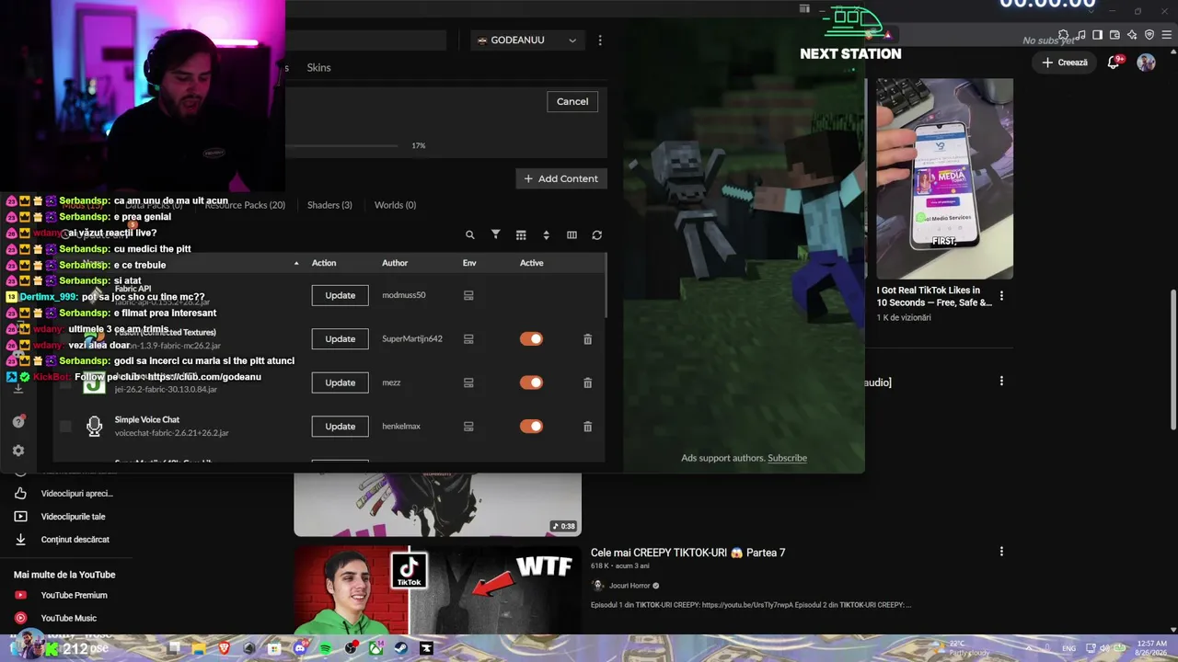
Task: Click the Subscribe link under the ad
Action: tap(787, 458)
